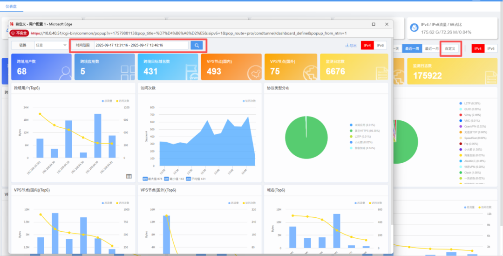Click the blue search magnifier button
The image size is (503, 256).
[x=197, y=45]
